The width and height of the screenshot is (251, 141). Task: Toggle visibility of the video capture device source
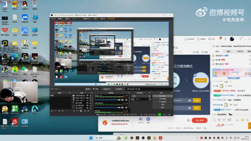[x=87, y=95]
